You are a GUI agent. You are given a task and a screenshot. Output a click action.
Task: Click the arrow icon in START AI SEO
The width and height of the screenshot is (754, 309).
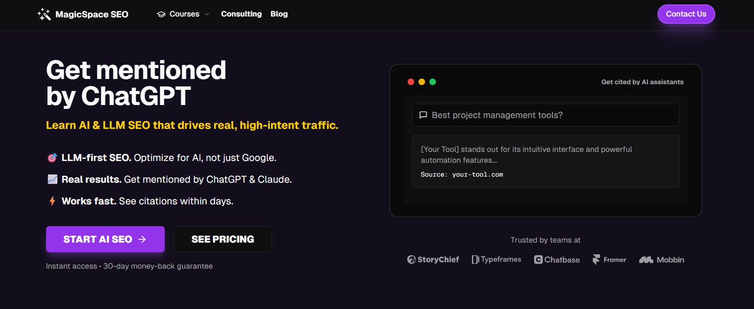[142, 239]
